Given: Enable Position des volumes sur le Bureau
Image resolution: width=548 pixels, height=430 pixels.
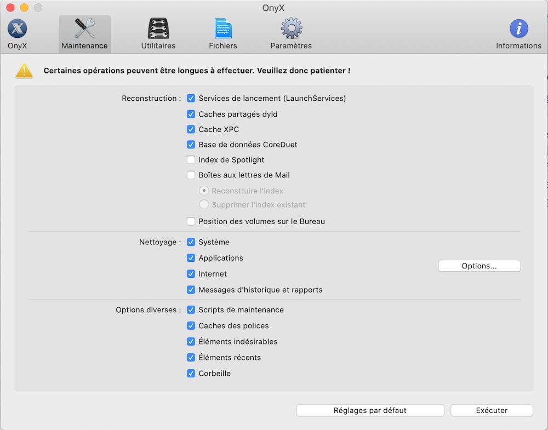Looking at the screenshot, I should coord(191,221).
